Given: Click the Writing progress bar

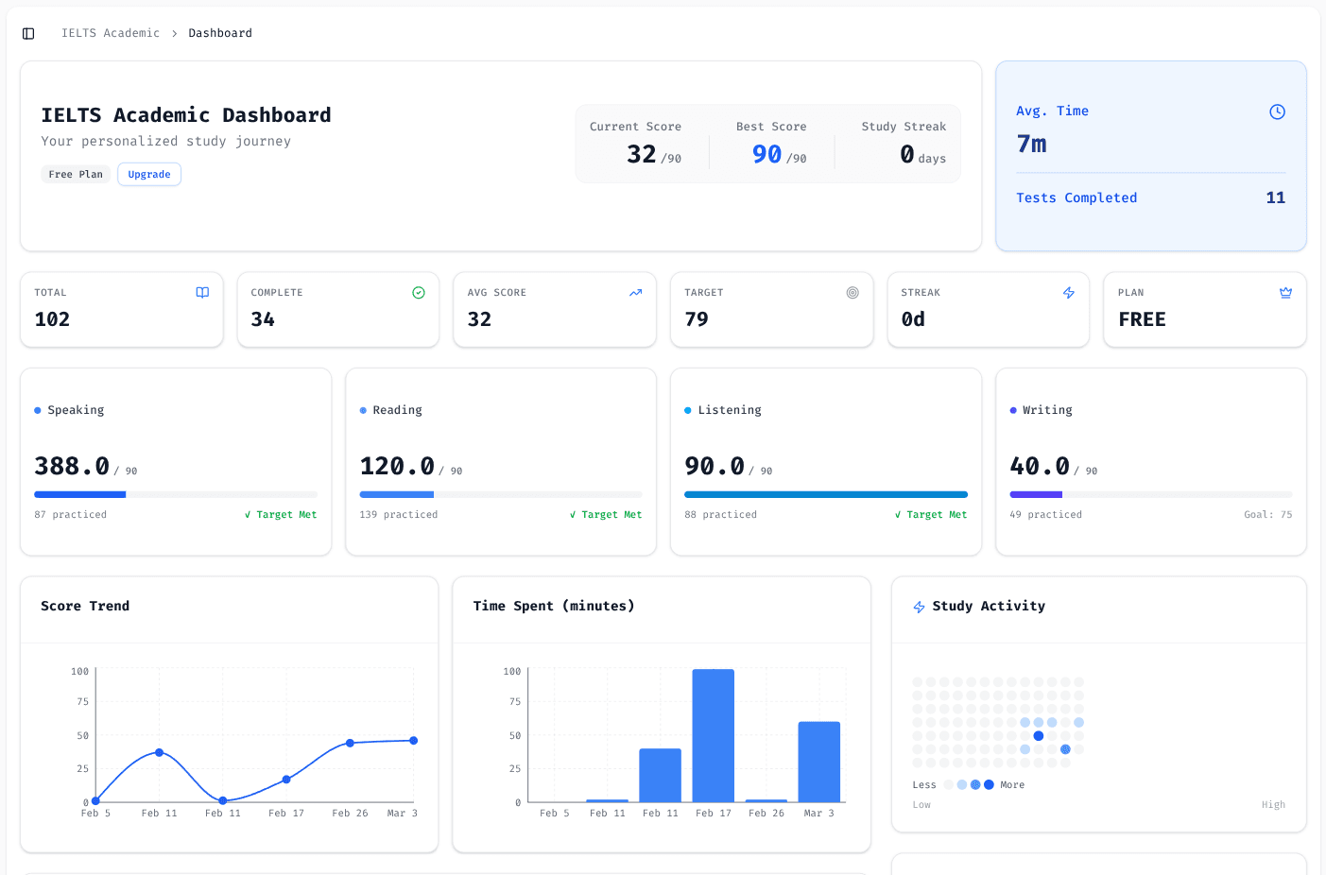Looking at the screenshot, I should (1151, 494).
